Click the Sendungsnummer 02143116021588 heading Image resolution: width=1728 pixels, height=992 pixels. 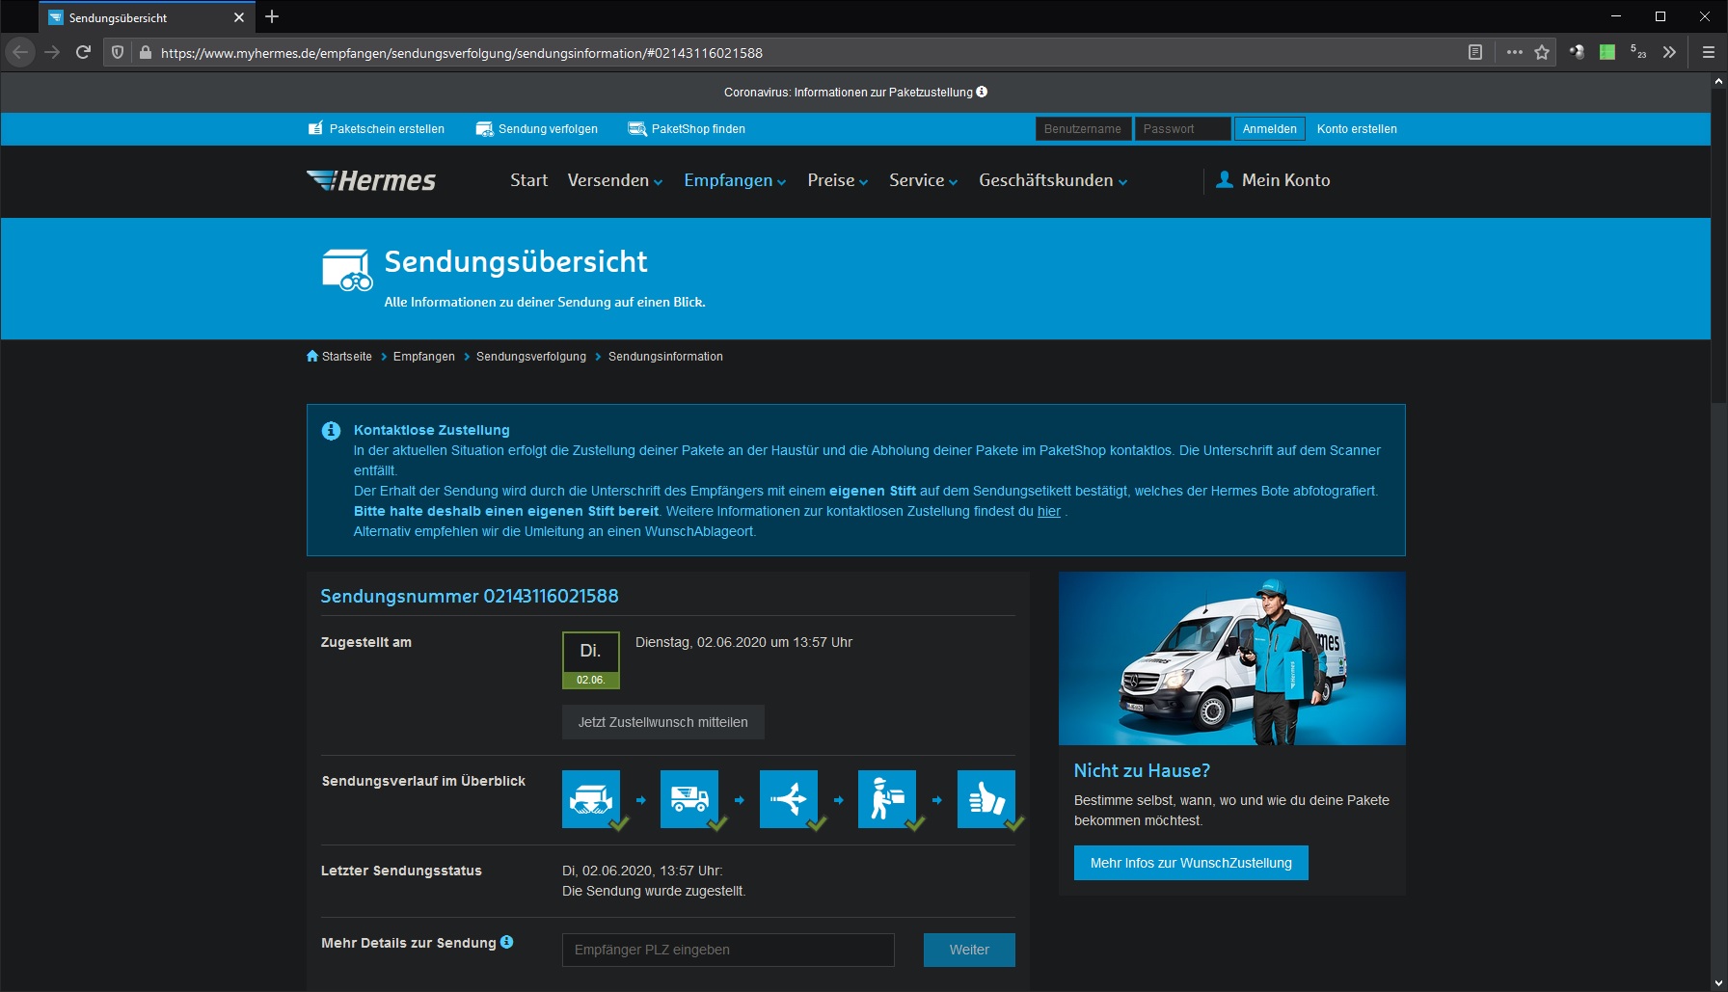pyautogui.click(x=470, y=596)
